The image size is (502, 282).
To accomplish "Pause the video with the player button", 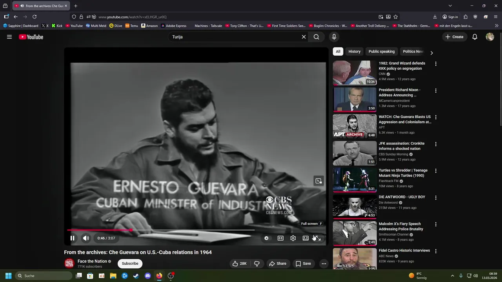I will (x=73, y=238).
